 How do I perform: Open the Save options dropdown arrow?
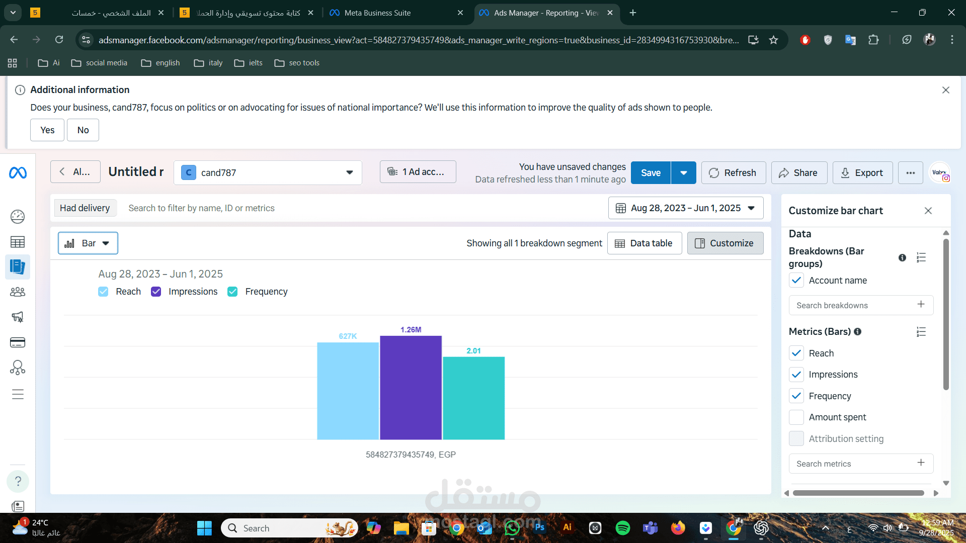684,173
